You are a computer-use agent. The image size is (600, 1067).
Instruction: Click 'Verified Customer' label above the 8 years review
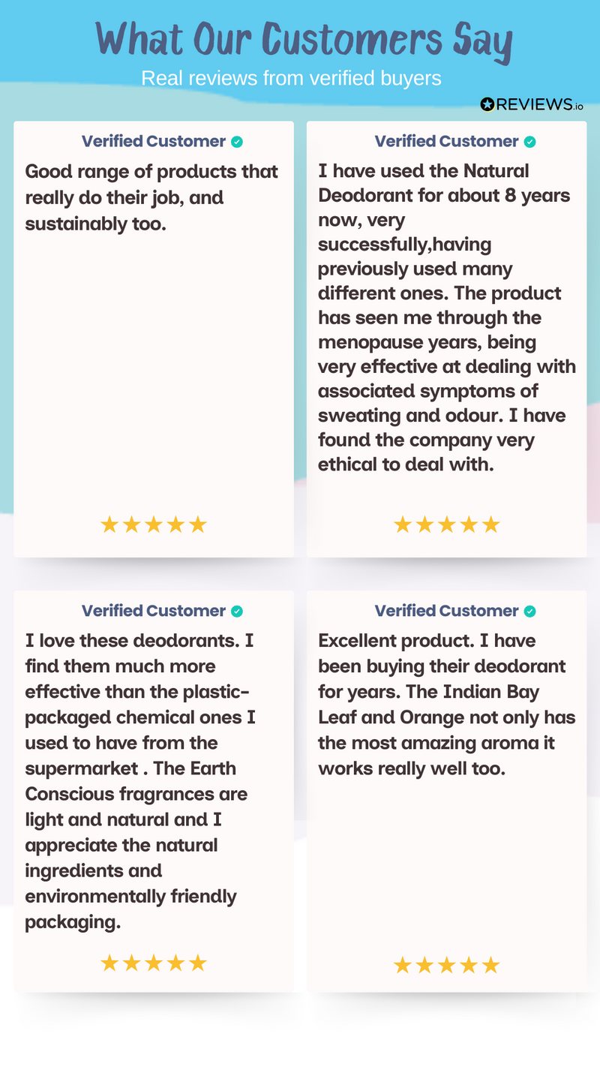pyautogui.click(x=446, y=142)
